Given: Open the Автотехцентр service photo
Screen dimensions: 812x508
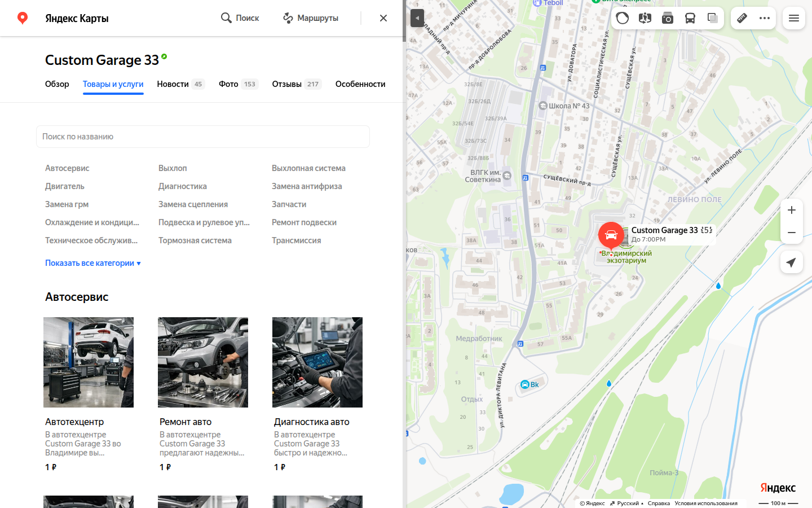Looking at the screenshot, I should click(89, 362).
